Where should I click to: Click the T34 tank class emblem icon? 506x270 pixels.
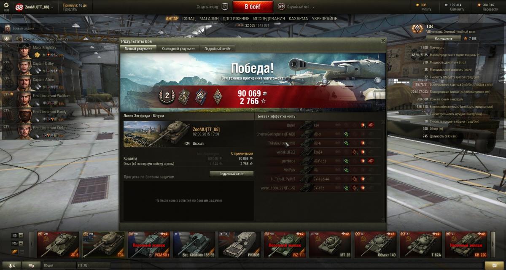point(417,29)
